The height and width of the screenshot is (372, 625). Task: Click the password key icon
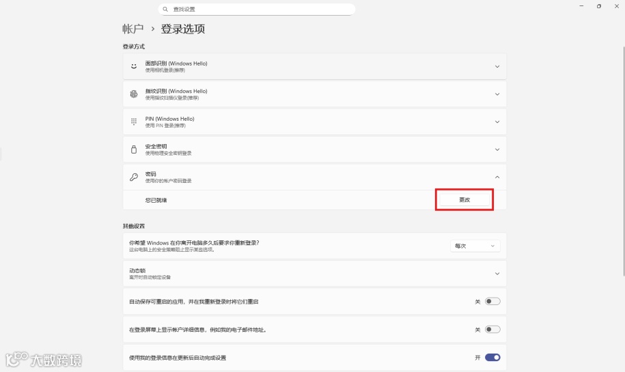pyautogui.click(x=134, y=177)
